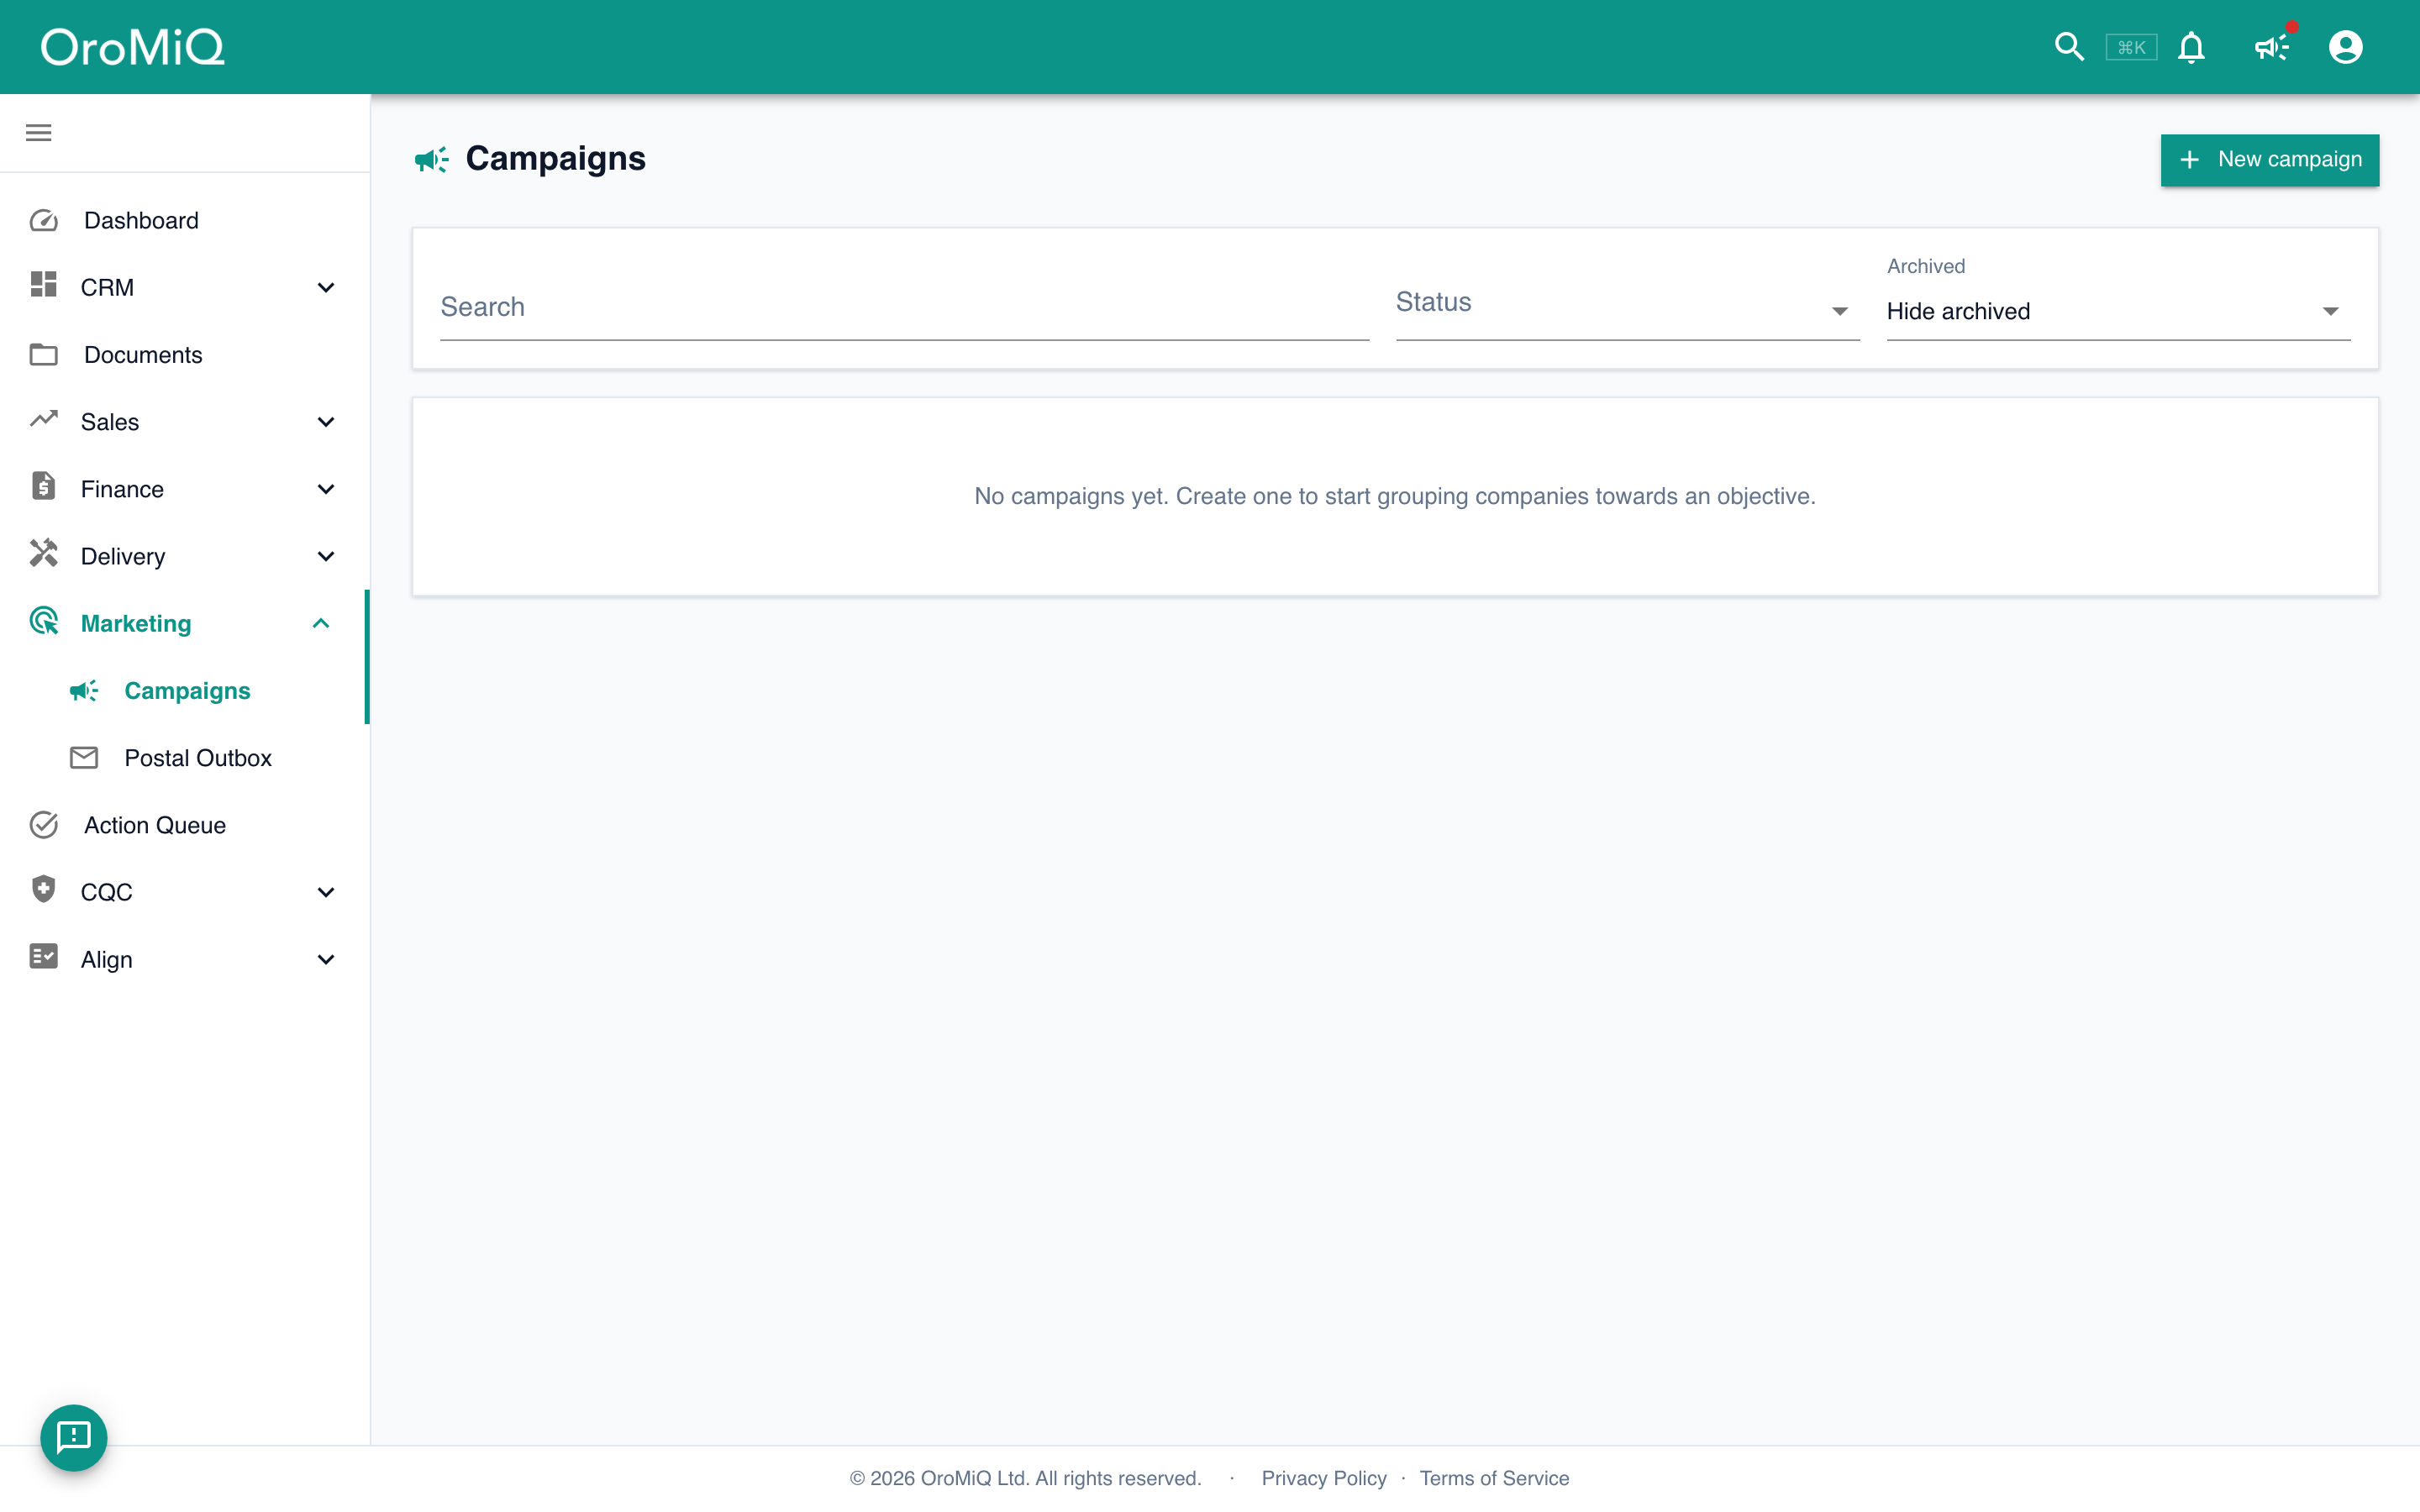Click the 'No campaigns yet' empty message
Viewport: 2420px width, 1512px height.
(1395, 496)
